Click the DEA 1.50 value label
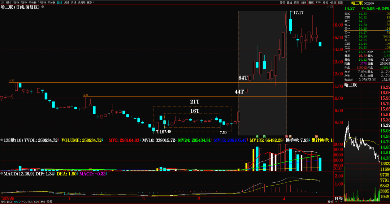Viewport: 390px width, 204px height. click(x=68, y=174)
